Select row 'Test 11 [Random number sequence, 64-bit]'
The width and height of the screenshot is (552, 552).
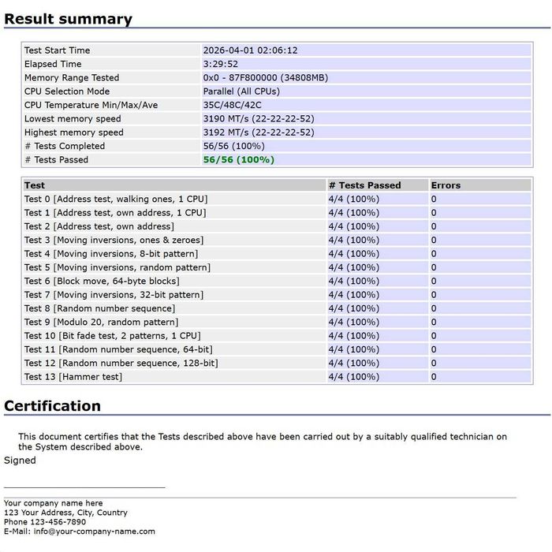click(277, 350)
